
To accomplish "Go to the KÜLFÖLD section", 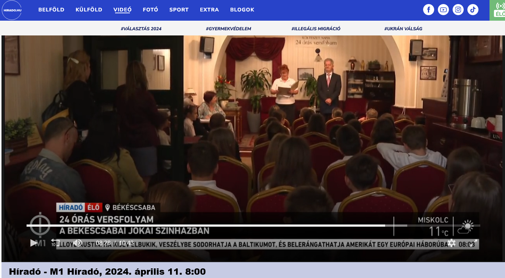I will 89,10.
